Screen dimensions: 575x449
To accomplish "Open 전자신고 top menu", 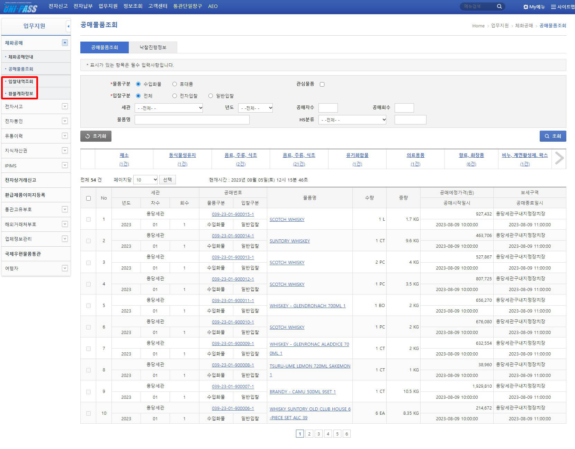I will pos(58,6).
